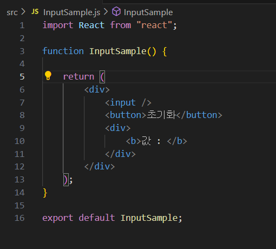Click line number 5 in gutter
Image resolution: width=276 pixels, height=249 pixels.
(x=22, y=77)
